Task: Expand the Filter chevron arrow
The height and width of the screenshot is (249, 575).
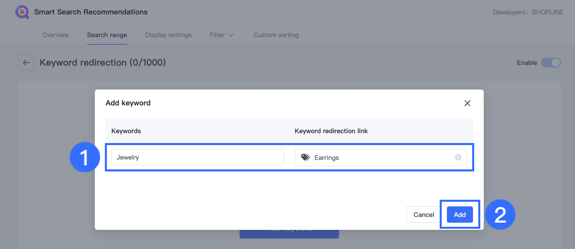Action: click(x=231, y=35)
